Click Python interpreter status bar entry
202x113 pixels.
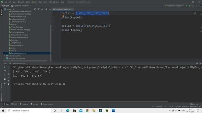click(x=190, y=107)
